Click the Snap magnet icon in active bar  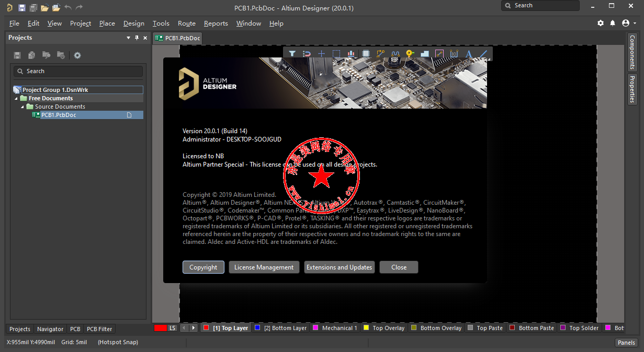(307, 53)
